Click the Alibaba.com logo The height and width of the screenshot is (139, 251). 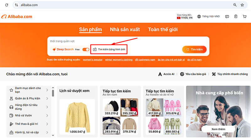17,17
